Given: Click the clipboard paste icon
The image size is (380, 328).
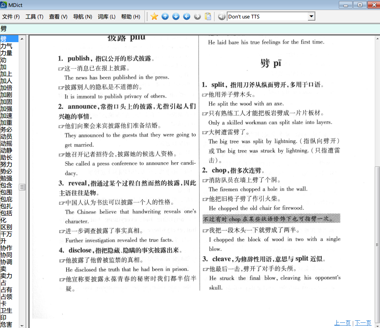Looking at the screenshot, I should click(208, 16).
